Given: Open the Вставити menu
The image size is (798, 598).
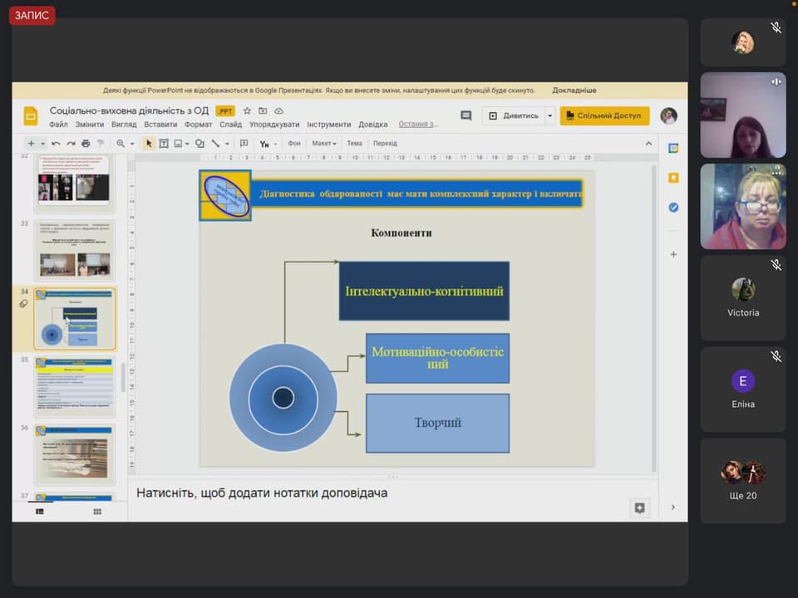Looking at the screenshot, I should click(x=160, y=125).
